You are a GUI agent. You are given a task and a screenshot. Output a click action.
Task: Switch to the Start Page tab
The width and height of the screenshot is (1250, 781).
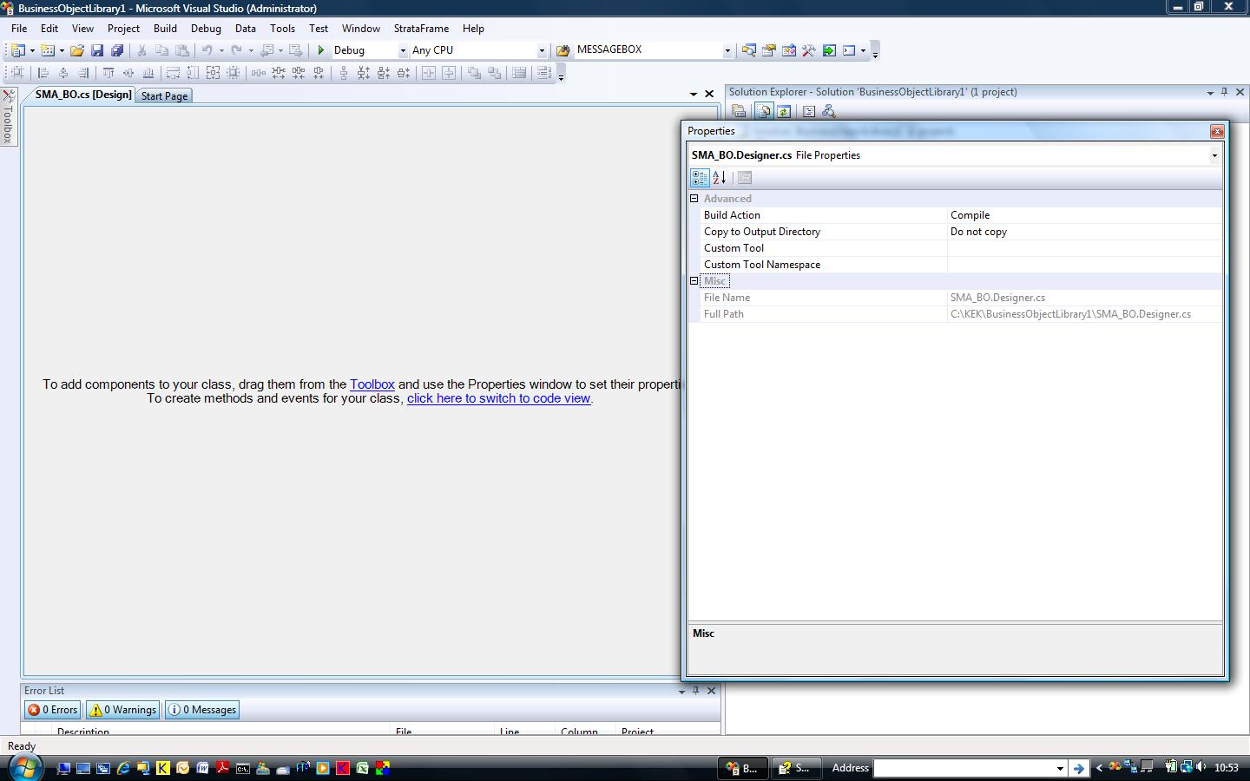click(164, 96)
